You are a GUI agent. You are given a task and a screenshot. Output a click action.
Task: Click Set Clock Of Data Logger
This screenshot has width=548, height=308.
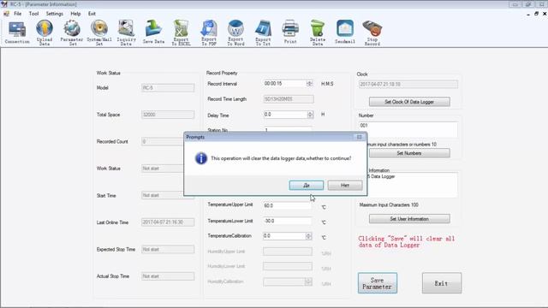[x=409, y=102]
